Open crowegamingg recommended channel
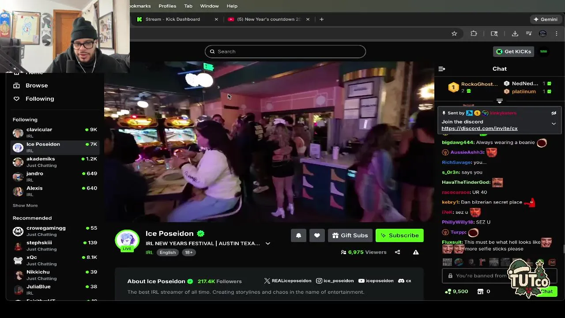 55,231
